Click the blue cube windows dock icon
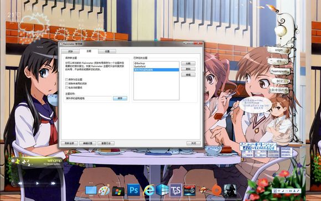The width and height of the screenshot is (321, 201). (163, 190)
